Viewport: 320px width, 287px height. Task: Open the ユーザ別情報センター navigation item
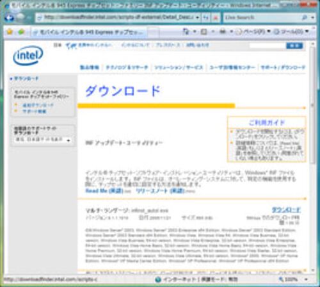point(232,68)
